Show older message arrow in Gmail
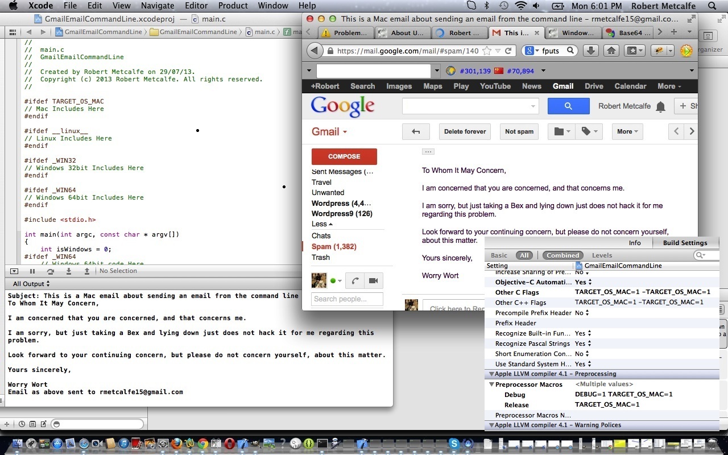The width and height of the screenshot is (728, 455). click(691, 131)
